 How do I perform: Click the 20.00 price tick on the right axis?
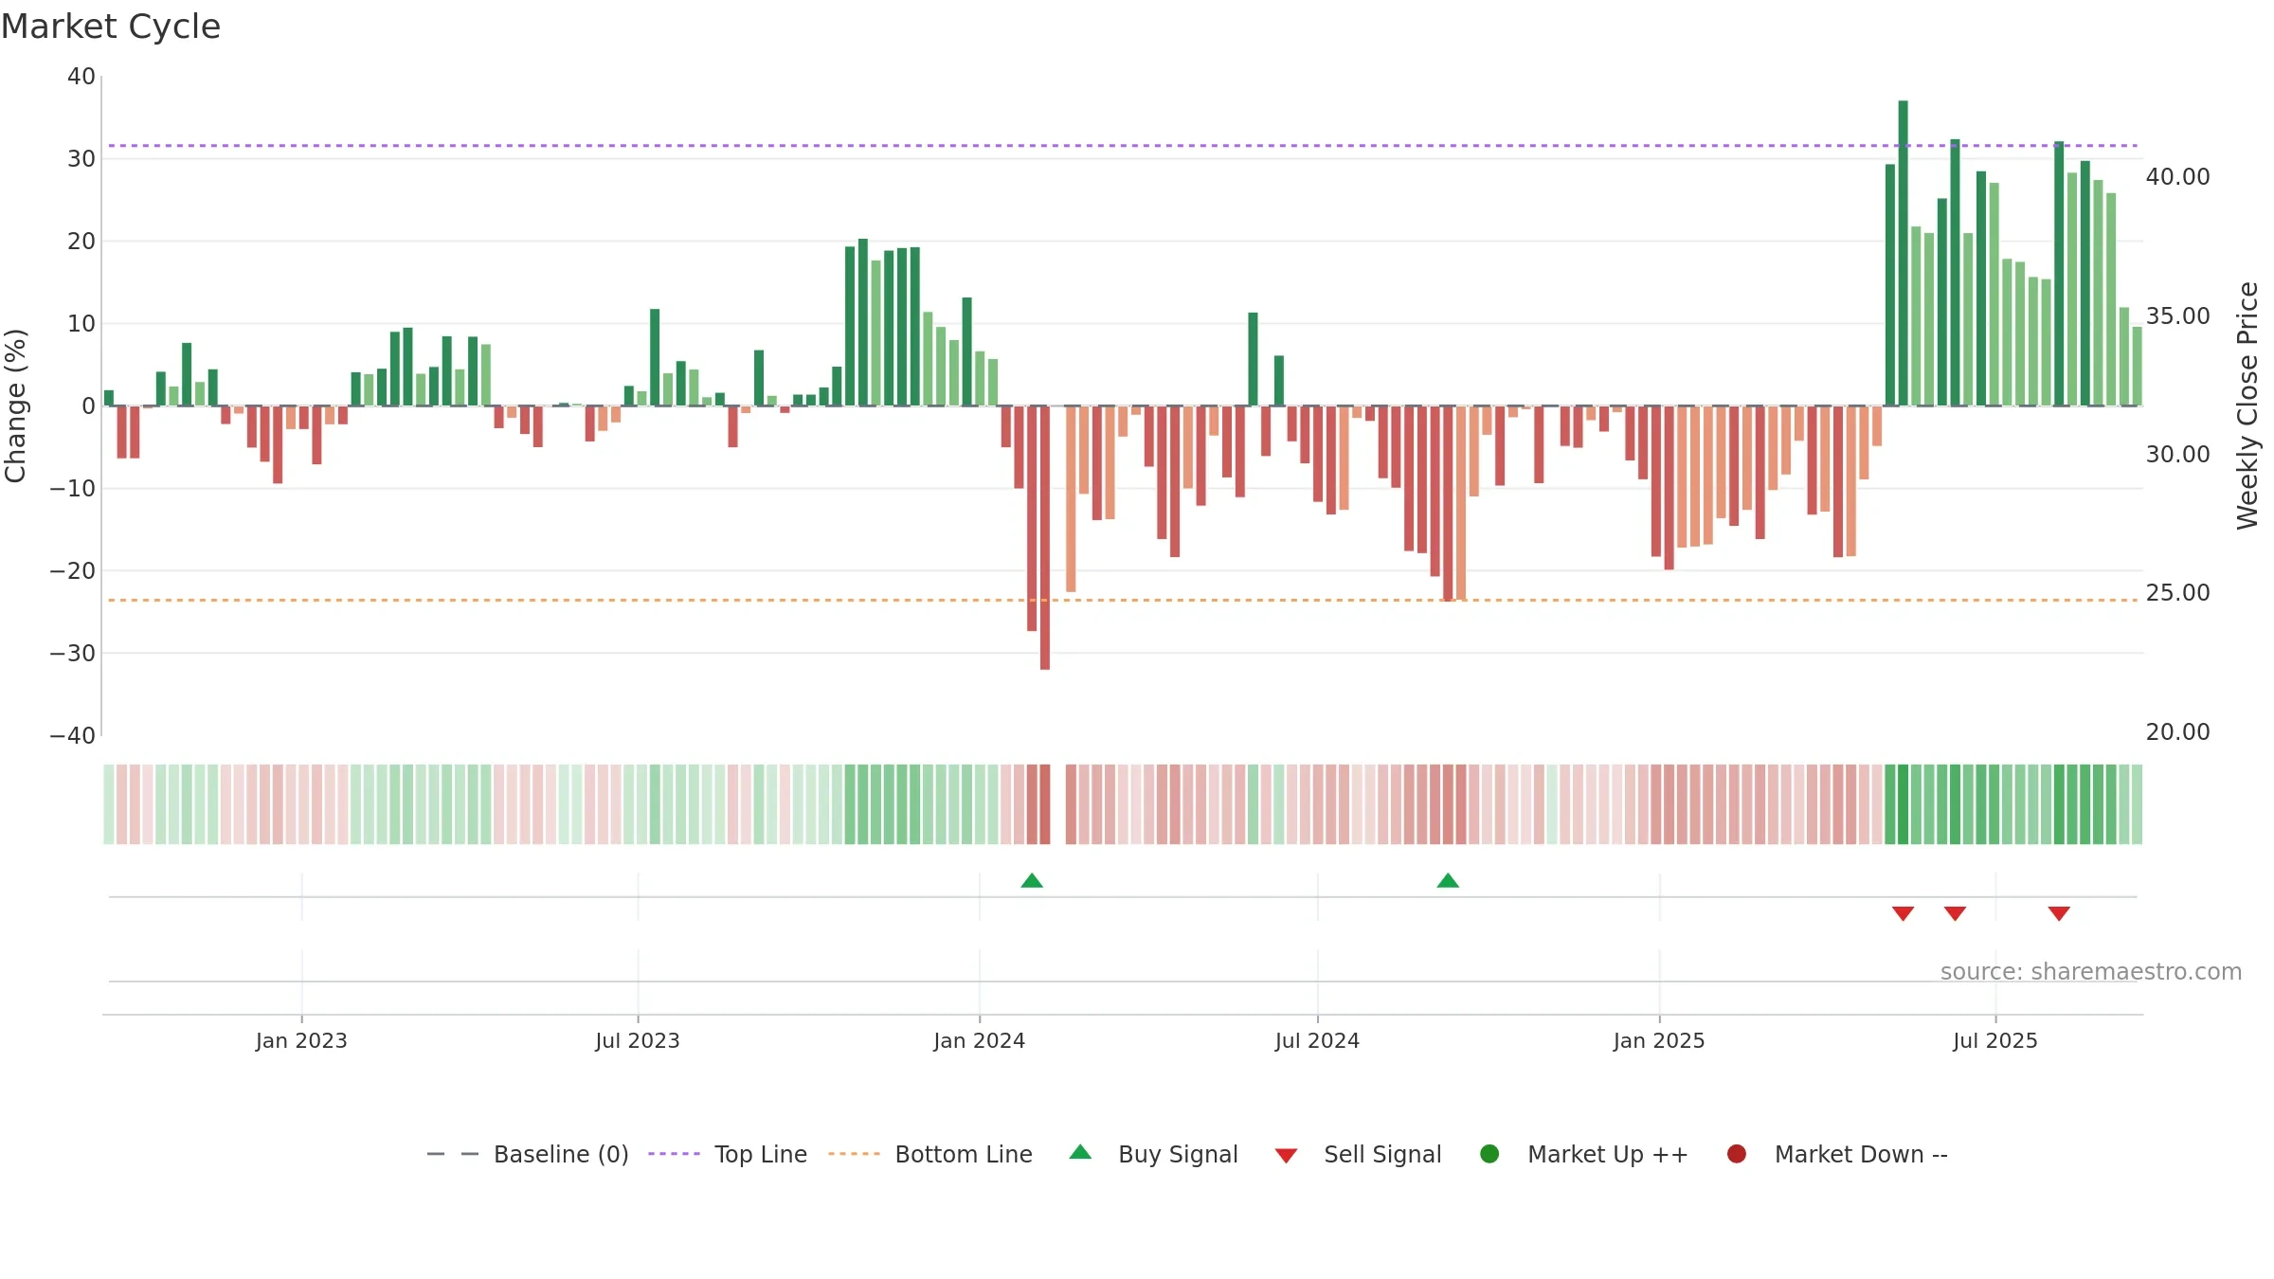click(x=2177, y=732)
